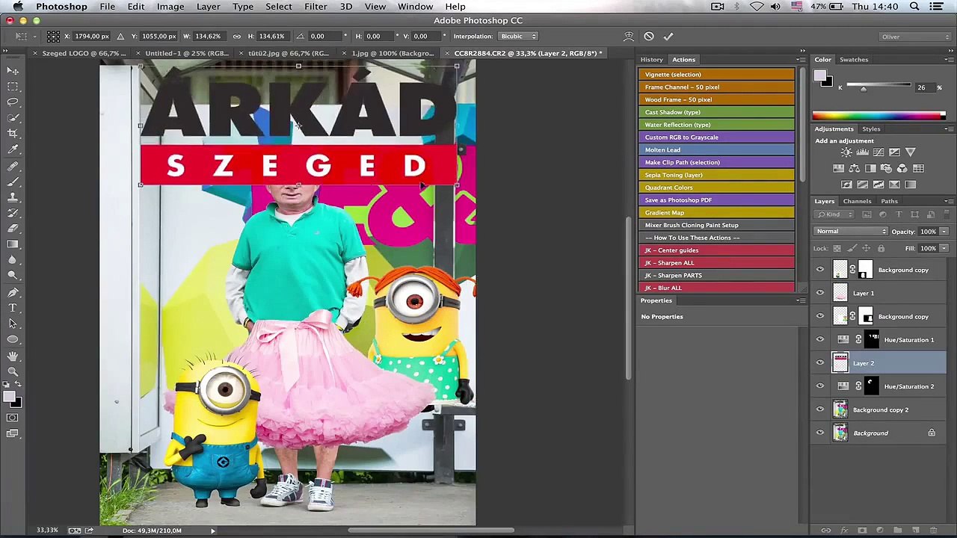The image size is (957, 538).
Task: Commit transform with checkmark icon
Action: point(668,36)
